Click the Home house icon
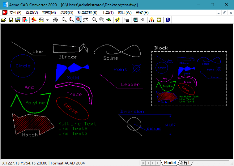The height and width of the screenshot is (166, 234). coord(159,20)
